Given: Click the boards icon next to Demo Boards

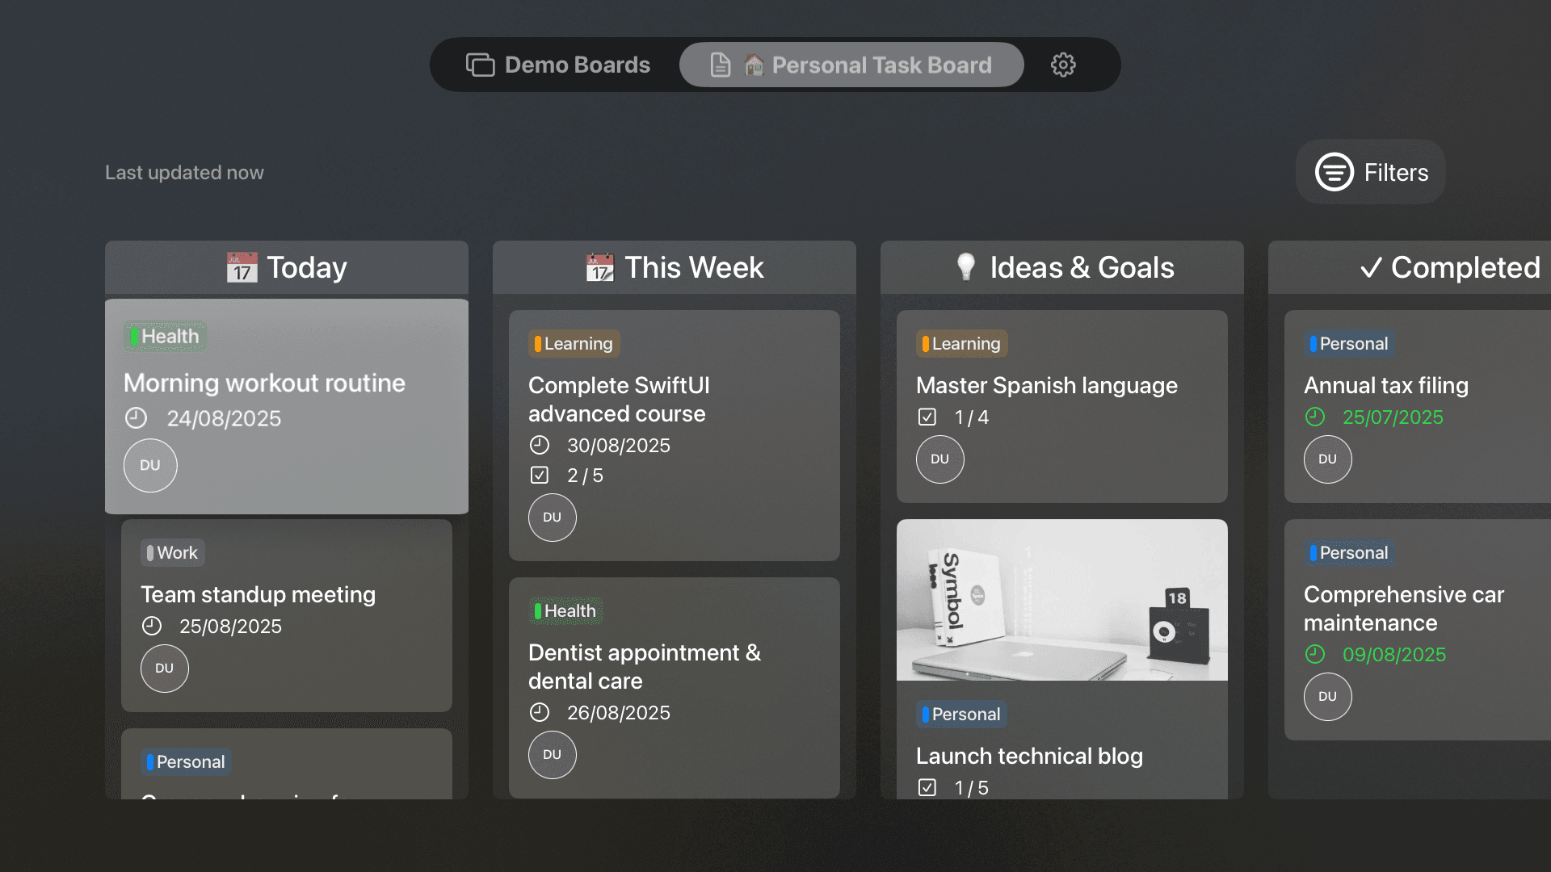Looking at the screenshot, I should (480, 65).
